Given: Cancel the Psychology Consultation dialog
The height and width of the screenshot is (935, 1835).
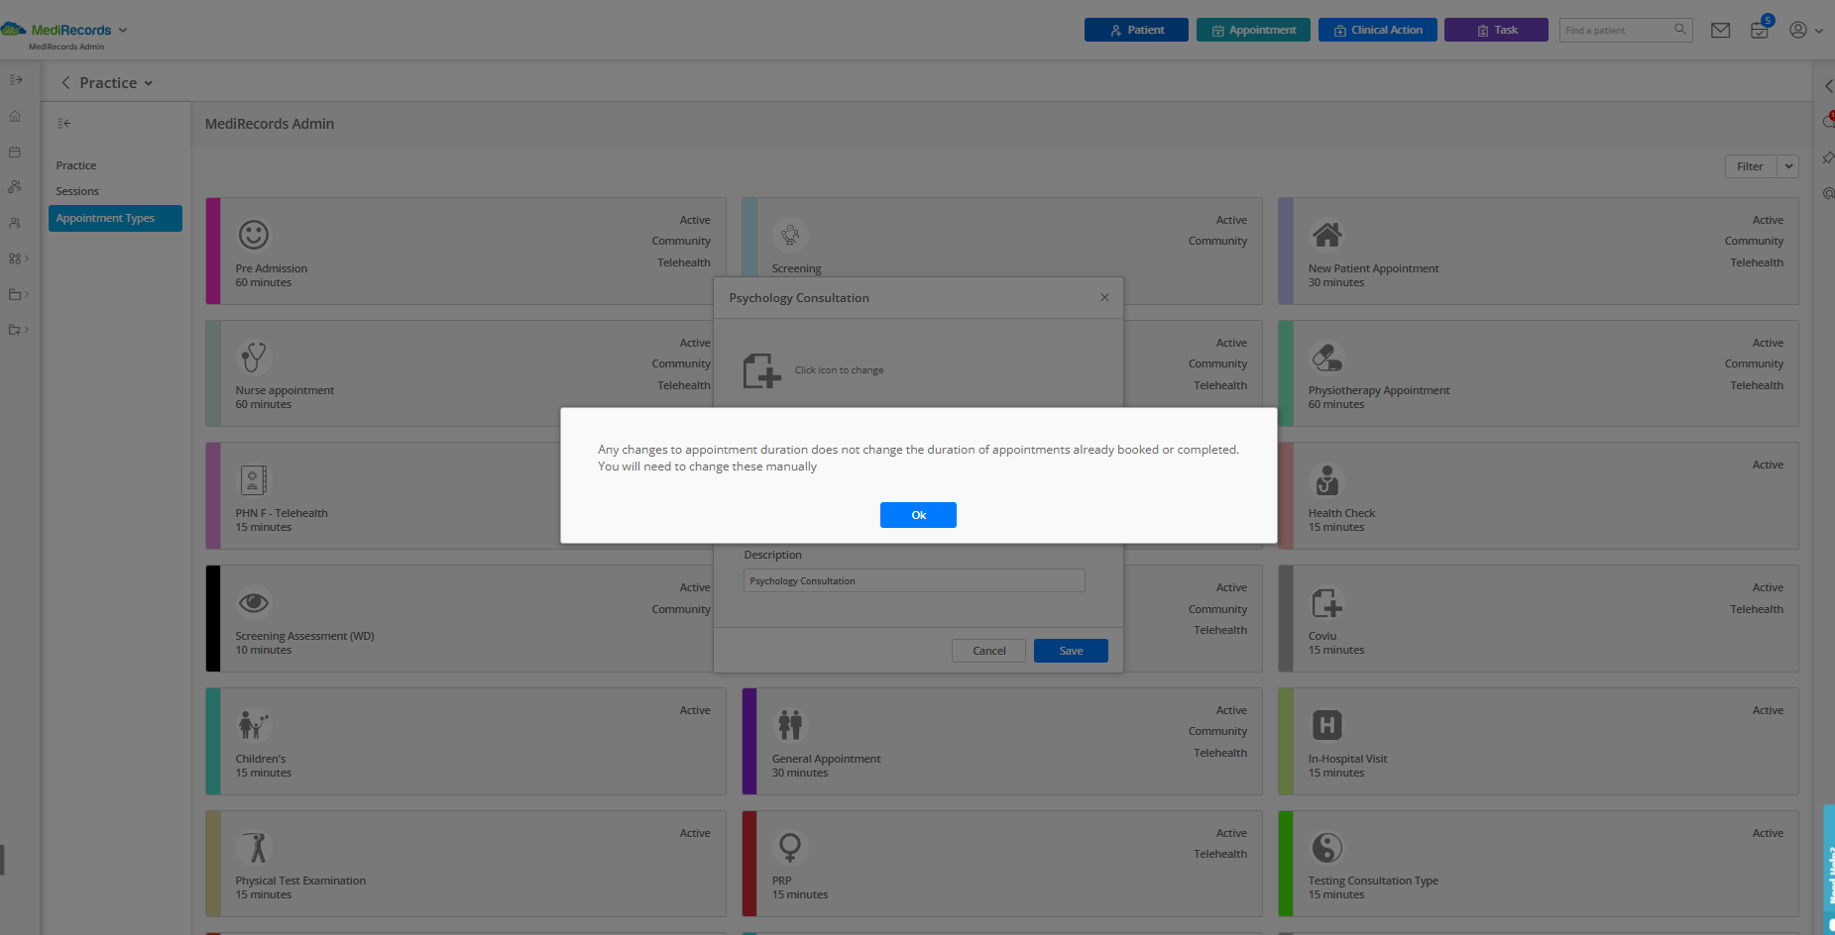Looking at the screenshot, I should point(988,651).
